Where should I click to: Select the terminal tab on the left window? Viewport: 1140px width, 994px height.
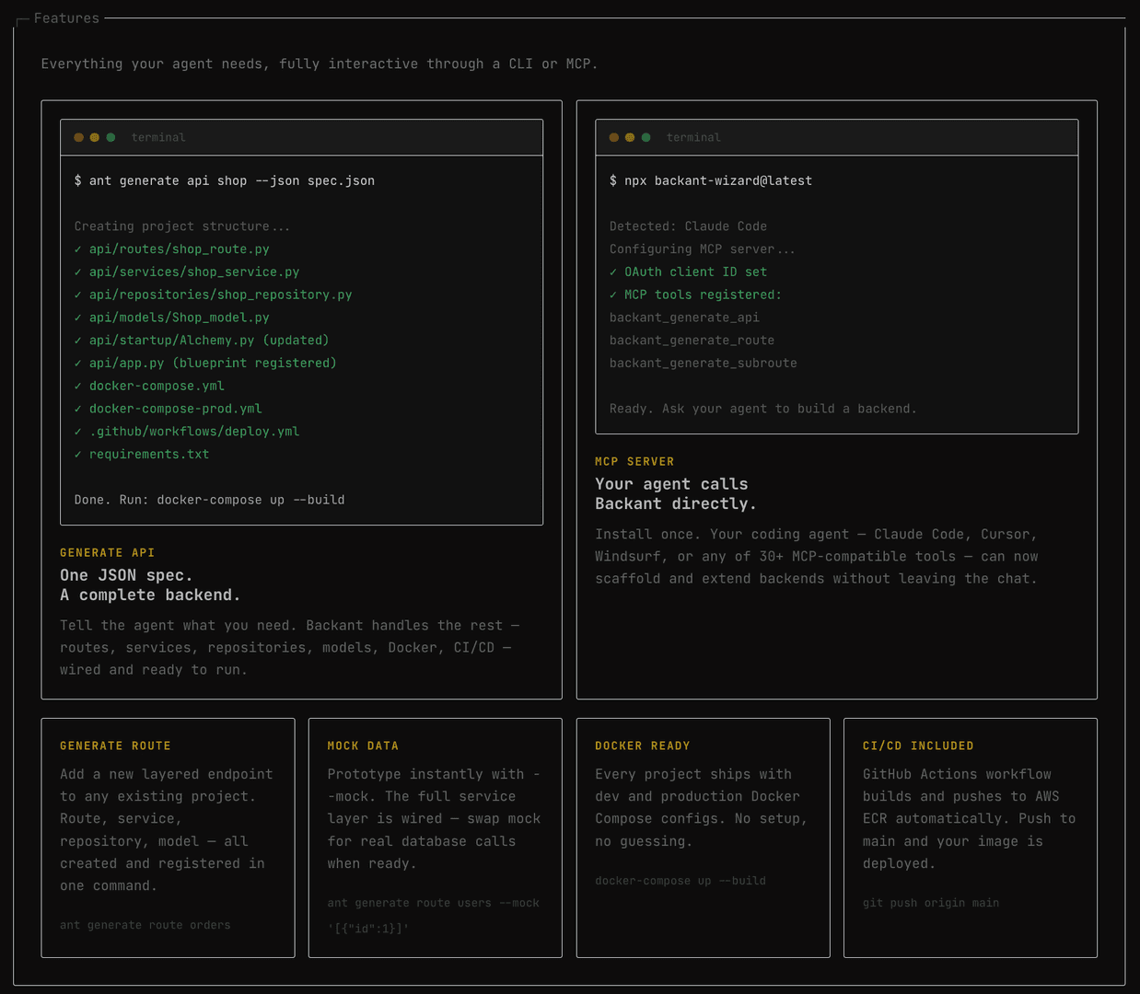click(x=158, y=136)
